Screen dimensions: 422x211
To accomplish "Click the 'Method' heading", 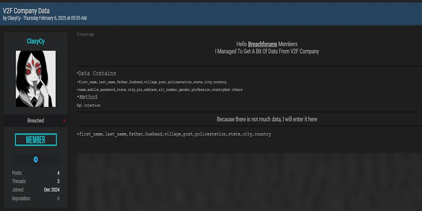I will point(87,97).
